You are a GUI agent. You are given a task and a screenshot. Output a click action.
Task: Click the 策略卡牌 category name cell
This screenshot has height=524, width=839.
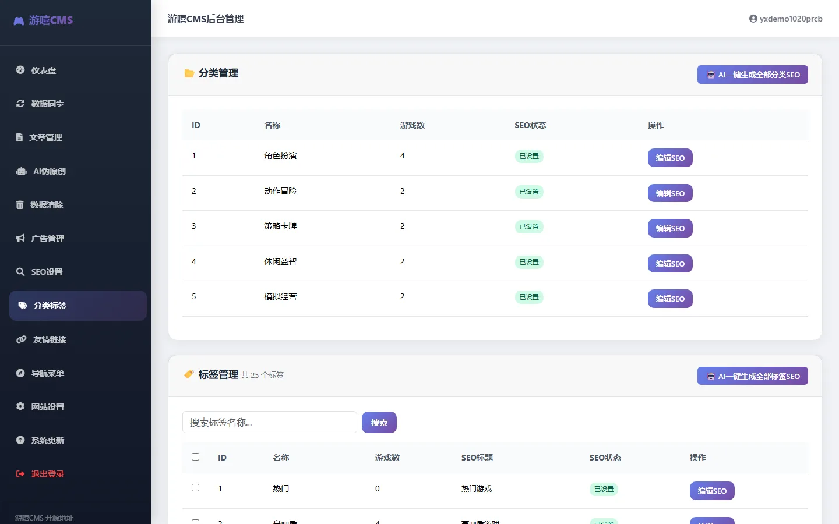(280, 226)
